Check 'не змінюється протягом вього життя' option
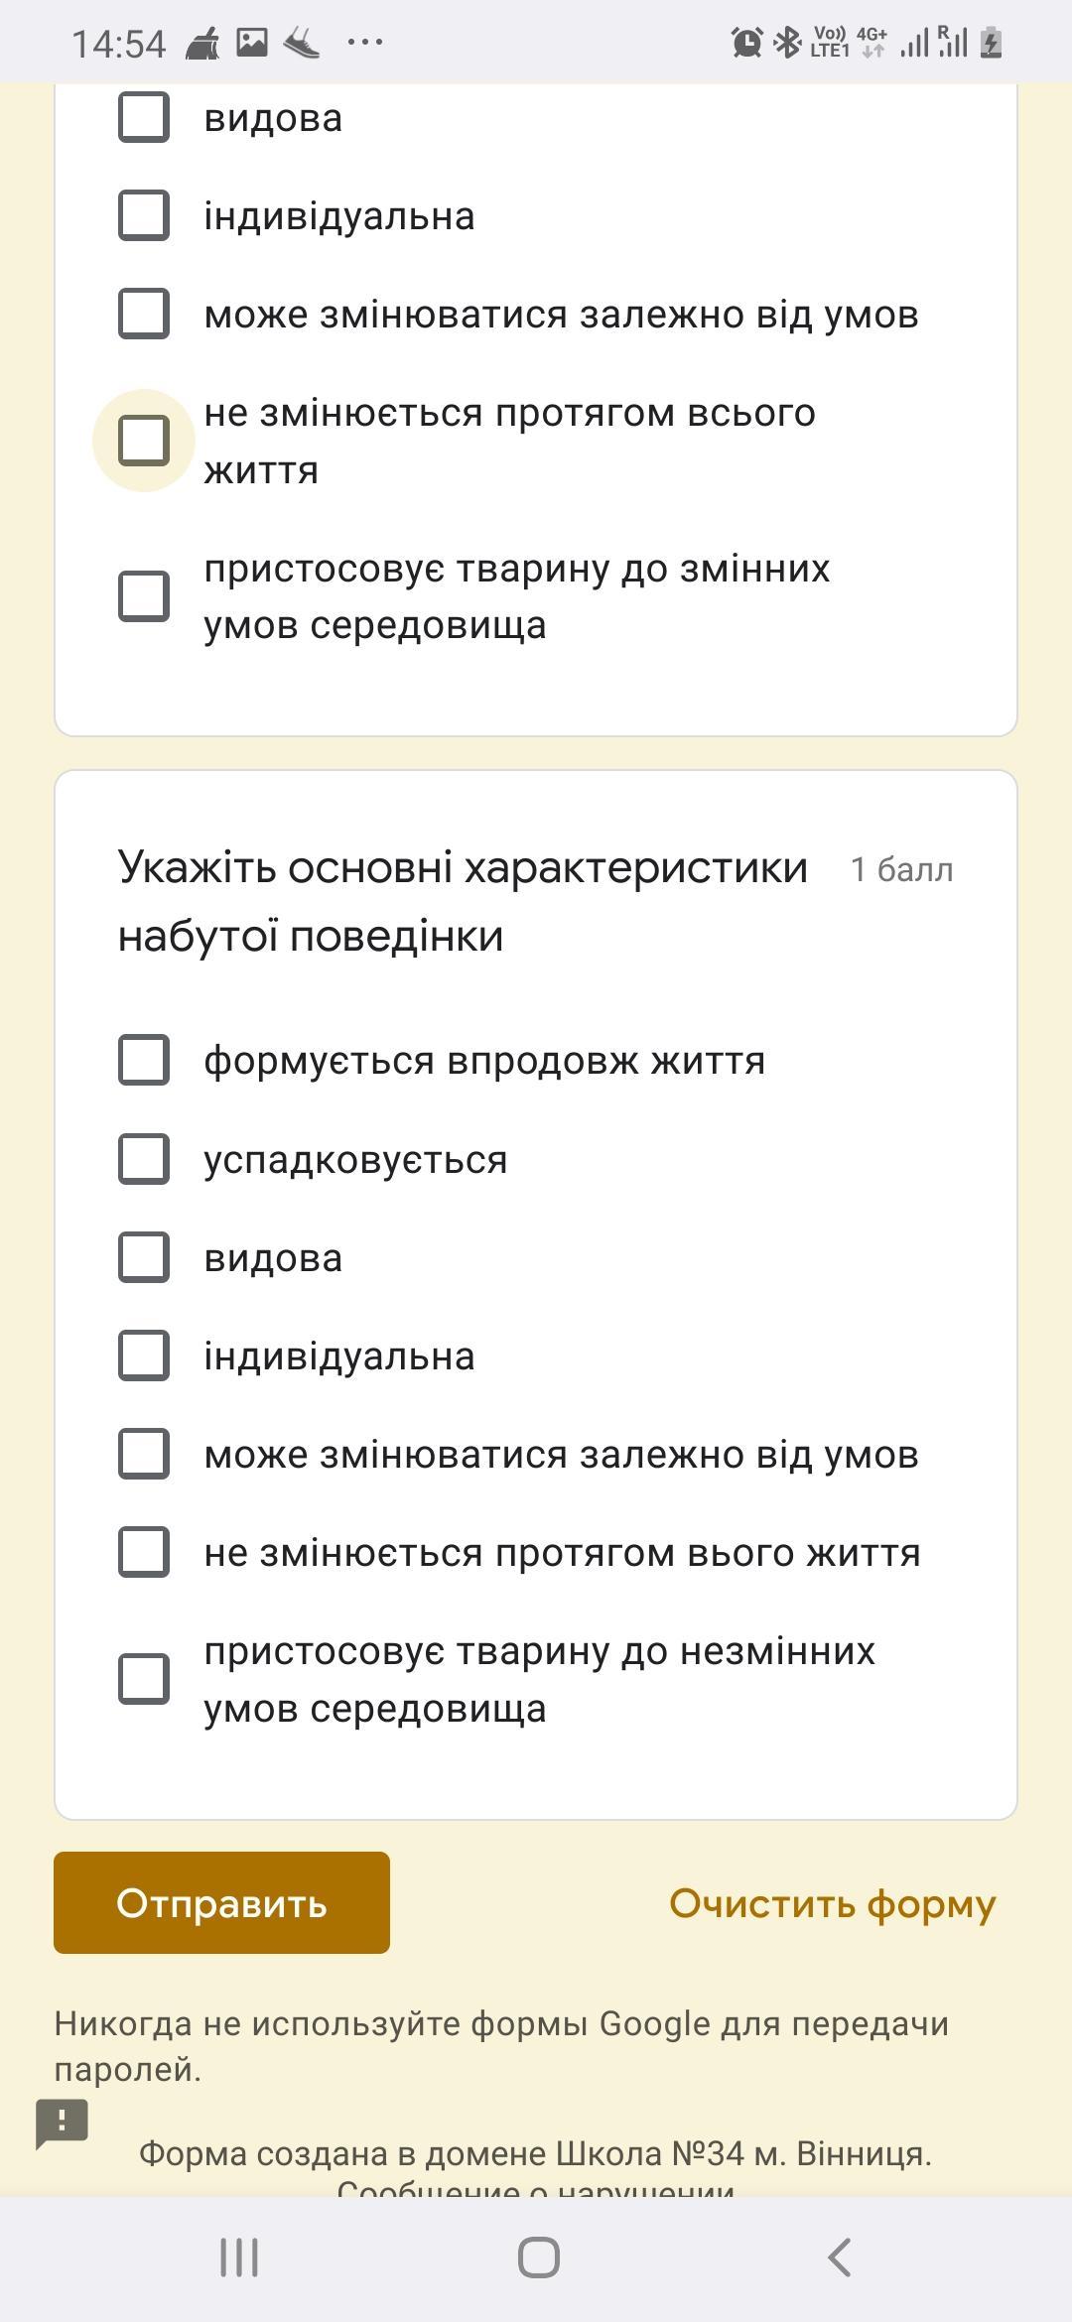This screenshot has width=1072, height=2322. point(144,1552)
